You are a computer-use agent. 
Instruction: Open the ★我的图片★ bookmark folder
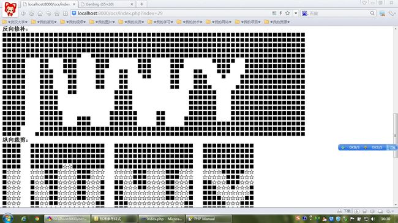(102, 22)
